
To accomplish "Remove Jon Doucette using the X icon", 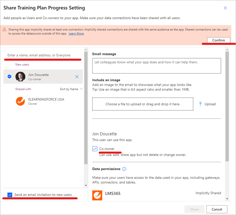I will [77, 77].
